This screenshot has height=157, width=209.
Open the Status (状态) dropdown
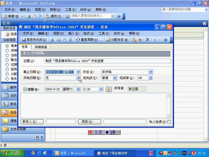coord(151,72)
